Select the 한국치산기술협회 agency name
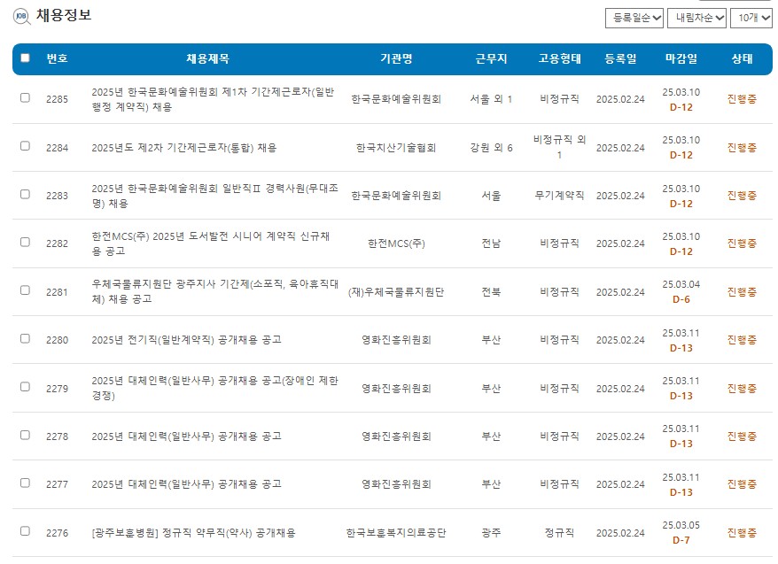The image size is (778, 564). coord(394,148)
